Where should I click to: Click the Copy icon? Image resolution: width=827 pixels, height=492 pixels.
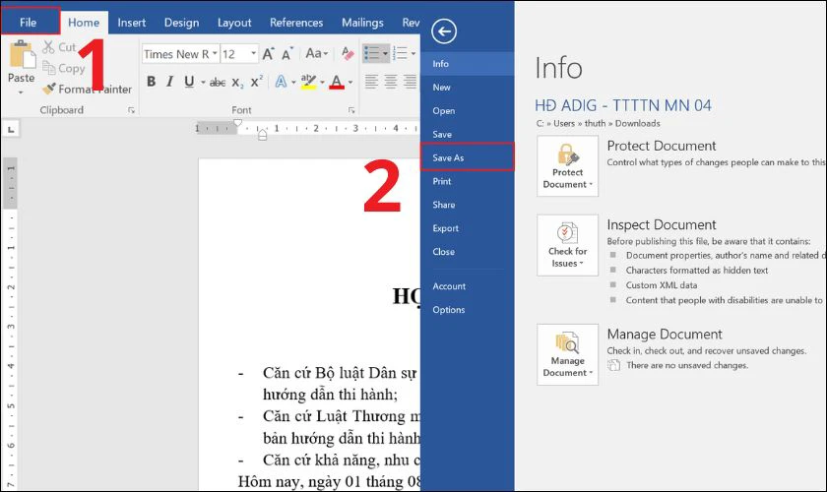tap(49, 68)
